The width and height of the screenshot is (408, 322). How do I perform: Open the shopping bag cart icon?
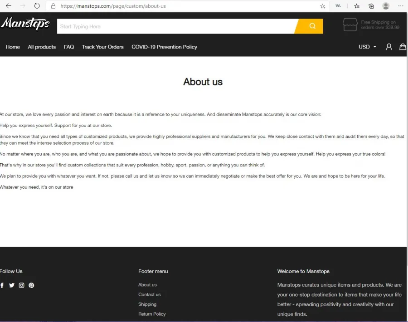[x=403, y=47]
